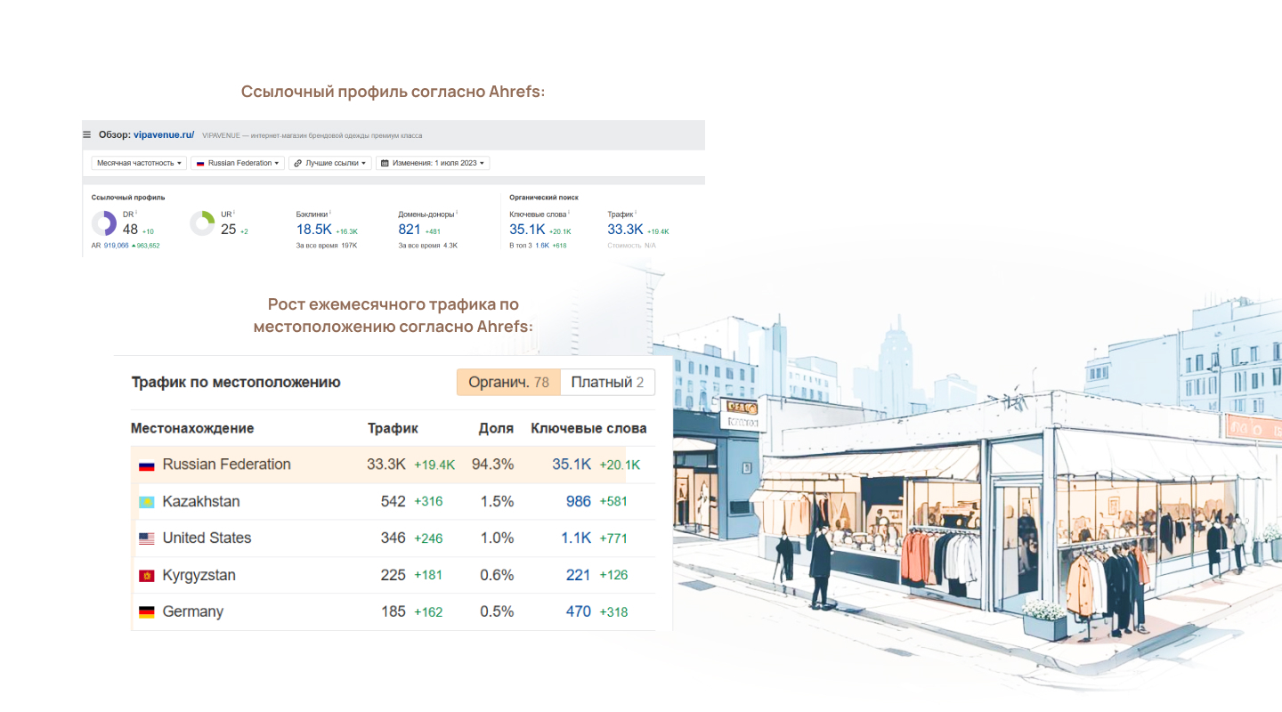This screenshot has width=1282, height=712.
Task: Click the Kyrgyzstan flag icon
Action: 146,576
